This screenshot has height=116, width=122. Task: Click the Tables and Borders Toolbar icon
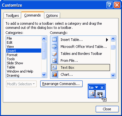[x=55, y=54]
